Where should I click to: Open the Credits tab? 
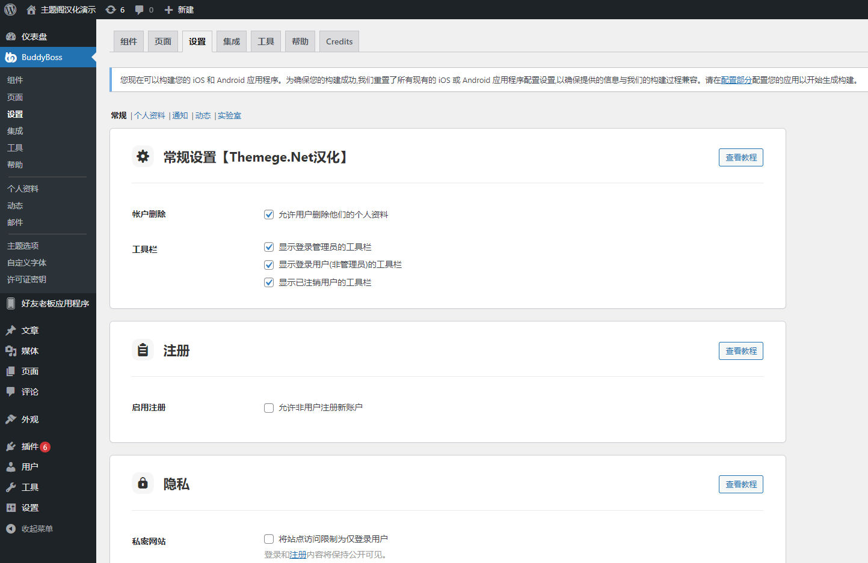(339, 41)
